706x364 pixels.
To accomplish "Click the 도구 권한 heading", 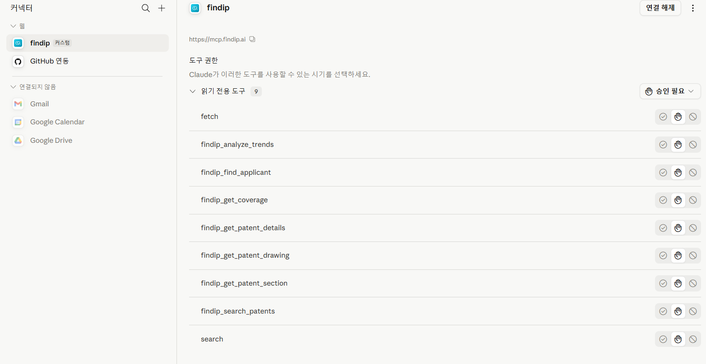I will click(204, 60).
